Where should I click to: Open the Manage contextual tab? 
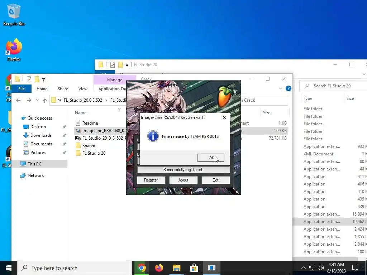[115, 80]
